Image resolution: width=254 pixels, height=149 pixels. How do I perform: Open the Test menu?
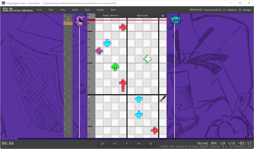(87, 10)
